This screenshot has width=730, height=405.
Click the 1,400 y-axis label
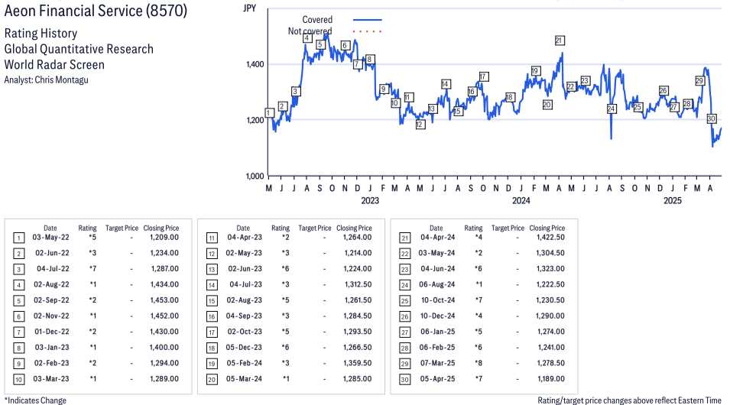(255, 64)
